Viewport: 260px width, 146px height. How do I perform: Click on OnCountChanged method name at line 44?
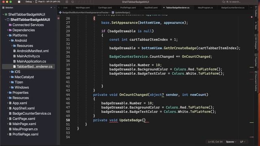pyautogui.click(x=133, y=94)
